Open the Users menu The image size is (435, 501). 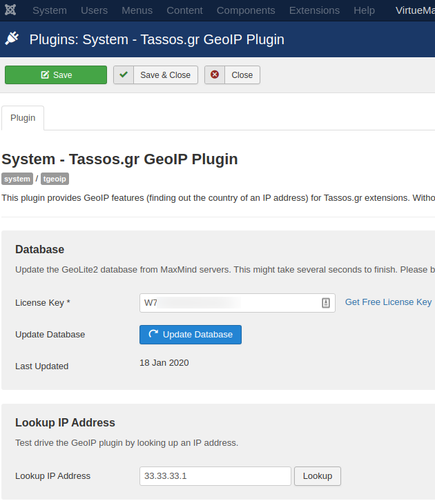click(95, 10)
